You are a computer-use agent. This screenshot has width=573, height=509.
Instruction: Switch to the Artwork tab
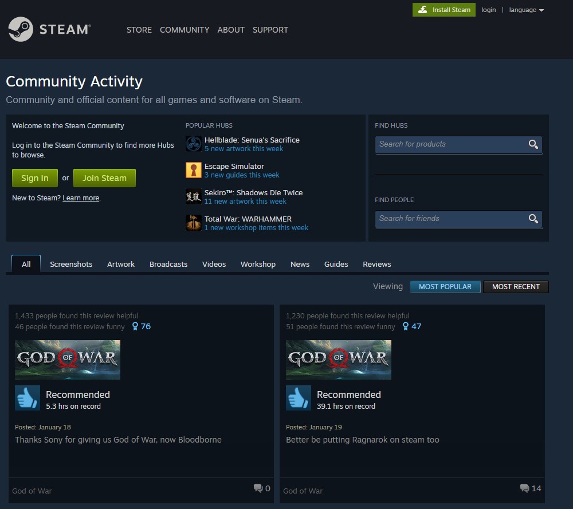tap(120, 264)
